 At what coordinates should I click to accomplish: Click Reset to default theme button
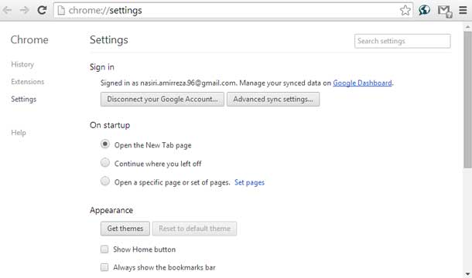(194, 229)
